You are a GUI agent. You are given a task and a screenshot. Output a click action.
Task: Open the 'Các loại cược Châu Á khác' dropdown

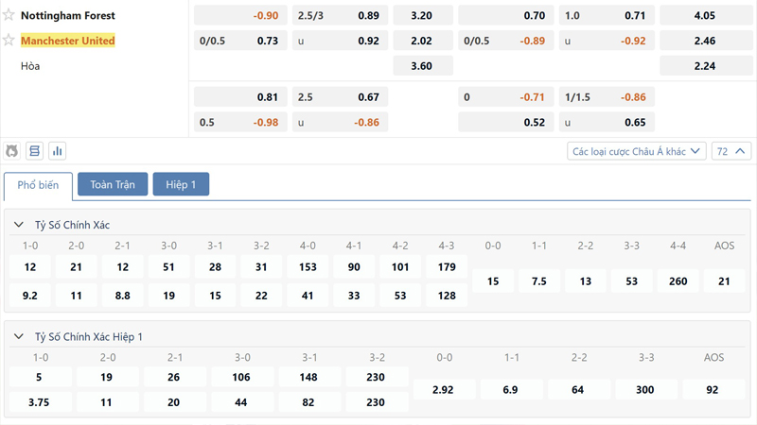pyautogui.click(x=637, y=151)
